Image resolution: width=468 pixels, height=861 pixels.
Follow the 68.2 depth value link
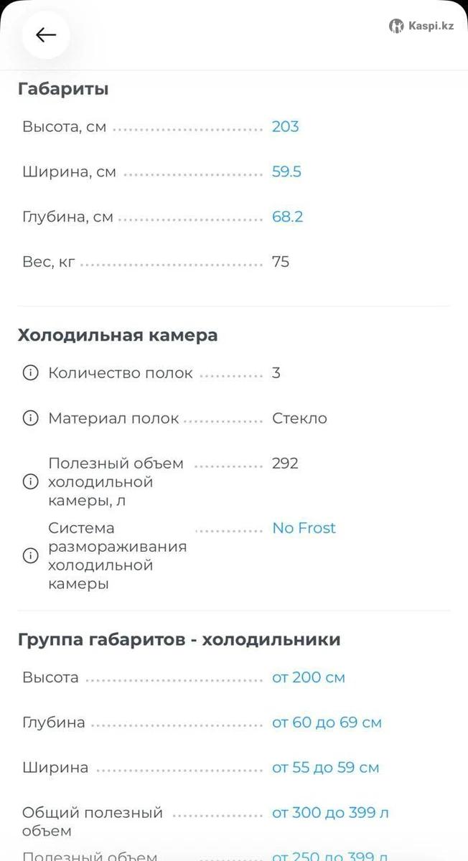pos(287,217)
